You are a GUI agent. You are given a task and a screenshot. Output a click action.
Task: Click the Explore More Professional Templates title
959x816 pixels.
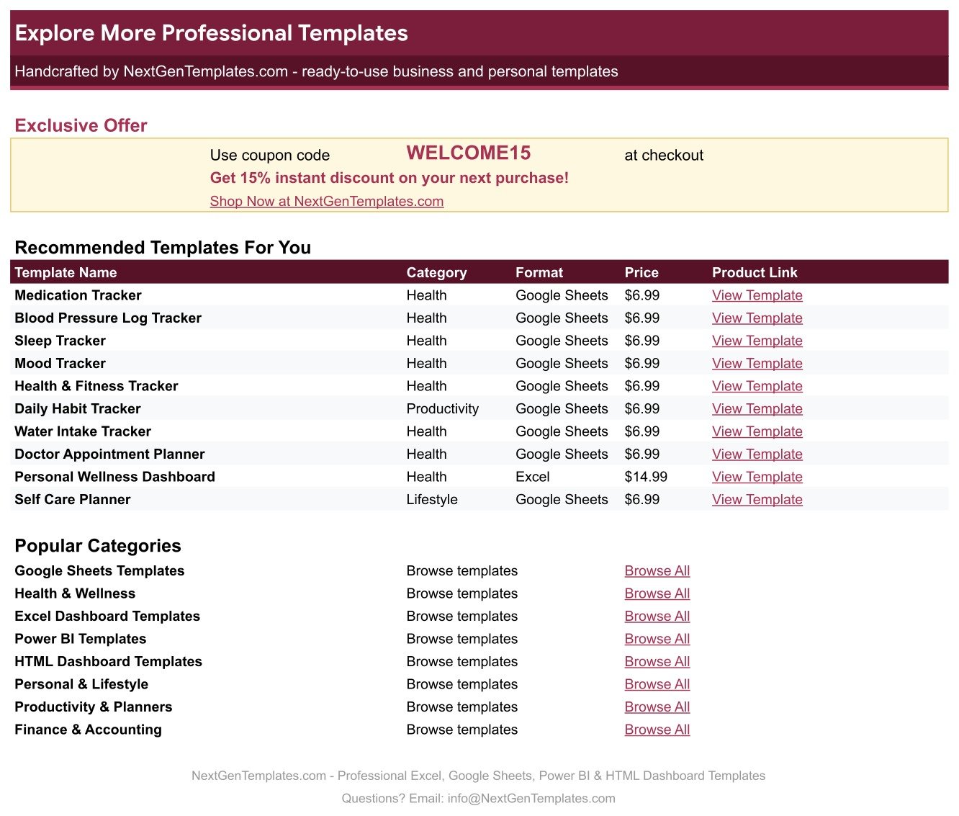point(212,33)
